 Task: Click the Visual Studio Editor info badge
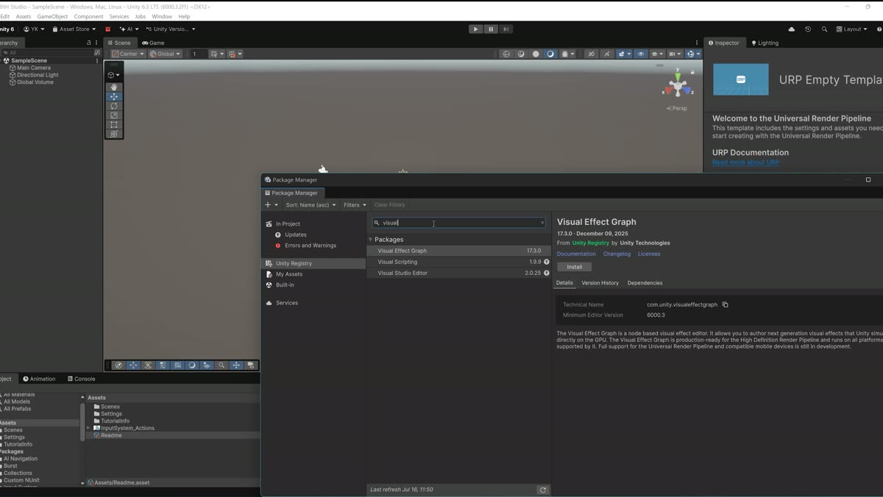[x=547, y=273]
